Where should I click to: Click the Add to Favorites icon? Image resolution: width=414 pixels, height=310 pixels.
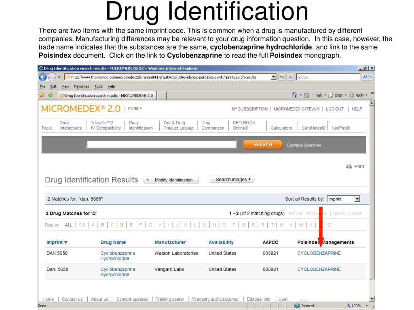(x=51, y=95)
